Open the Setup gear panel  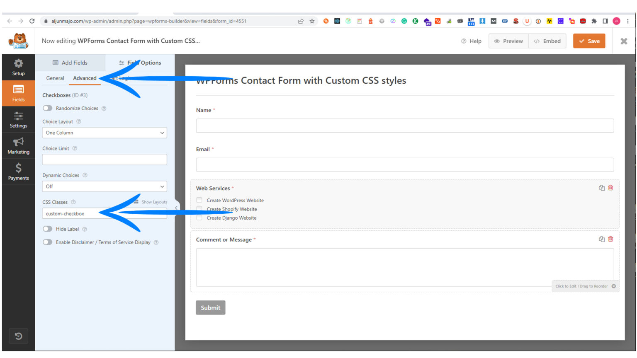18,67
